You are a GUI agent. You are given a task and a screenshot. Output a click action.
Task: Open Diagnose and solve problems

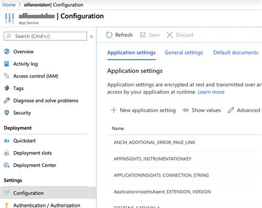pyautogui.click(x=46, y=100)
